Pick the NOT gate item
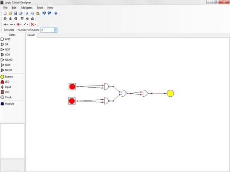Screen dimensions: 230x172 point(6,49)
